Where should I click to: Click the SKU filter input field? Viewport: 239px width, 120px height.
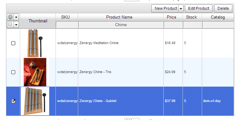click(67, 25)
